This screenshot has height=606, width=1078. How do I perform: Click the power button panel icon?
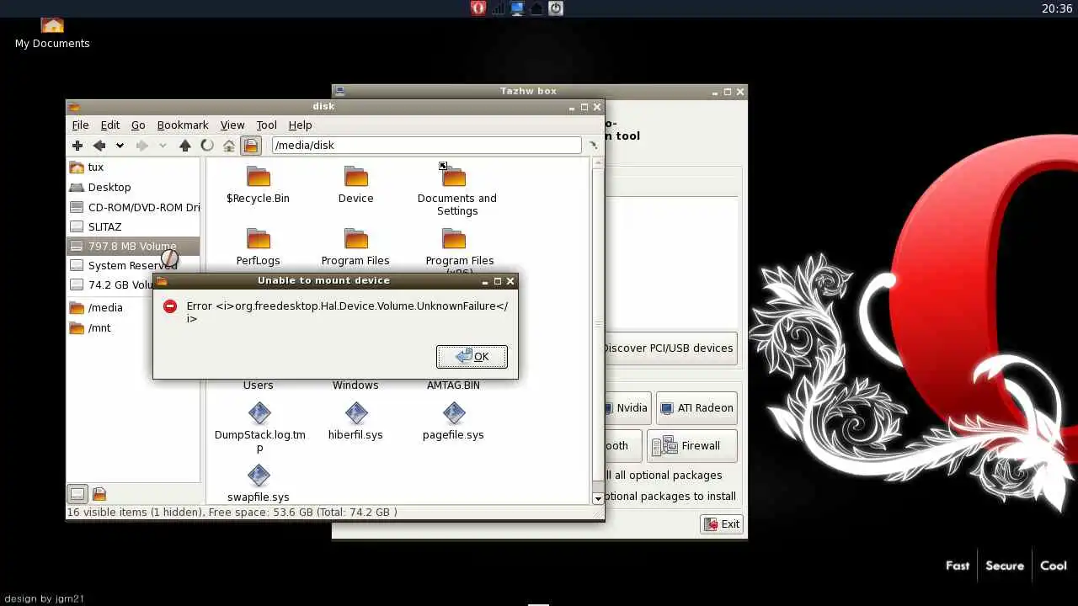pyautogui.click(x=556, y=8)
